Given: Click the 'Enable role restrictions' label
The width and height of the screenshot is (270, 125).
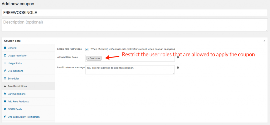Looking at the screenshot, I should tap(69, 49).
